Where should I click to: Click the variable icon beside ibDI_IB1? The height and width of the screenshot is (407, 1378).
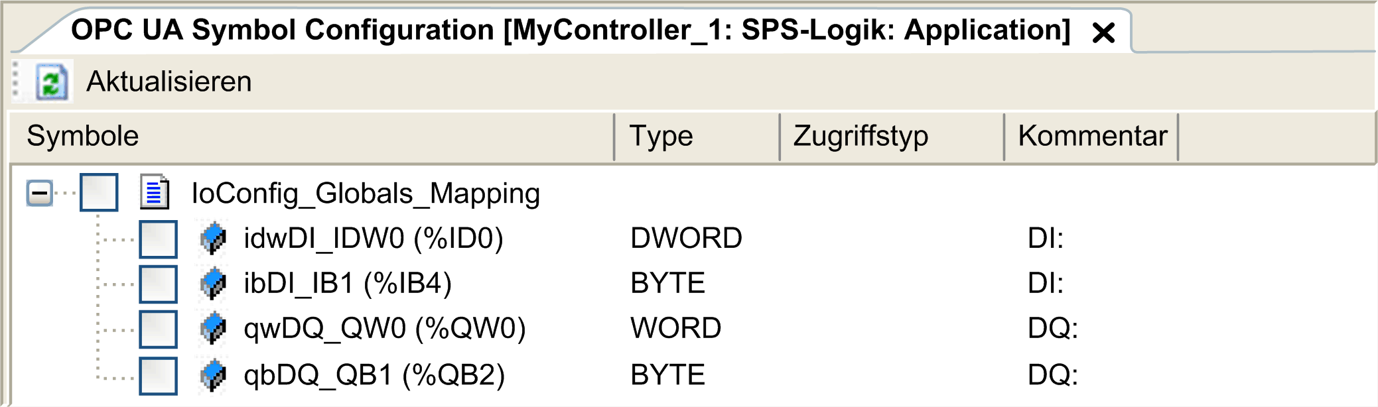(214, 284)
